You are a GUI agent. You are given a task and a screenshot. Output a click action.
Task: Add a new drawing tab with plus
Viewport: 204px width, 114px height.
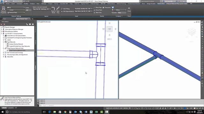point(33,19)
